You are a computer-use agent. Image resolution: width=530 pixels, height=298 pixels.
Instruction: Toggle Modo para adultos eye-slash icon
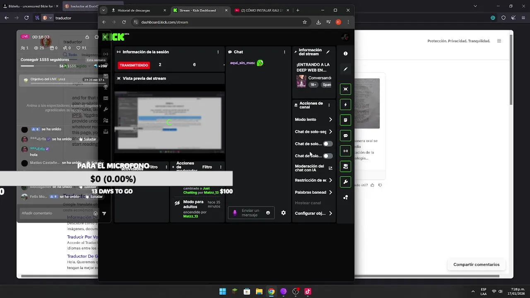click(x=177, y=203)
